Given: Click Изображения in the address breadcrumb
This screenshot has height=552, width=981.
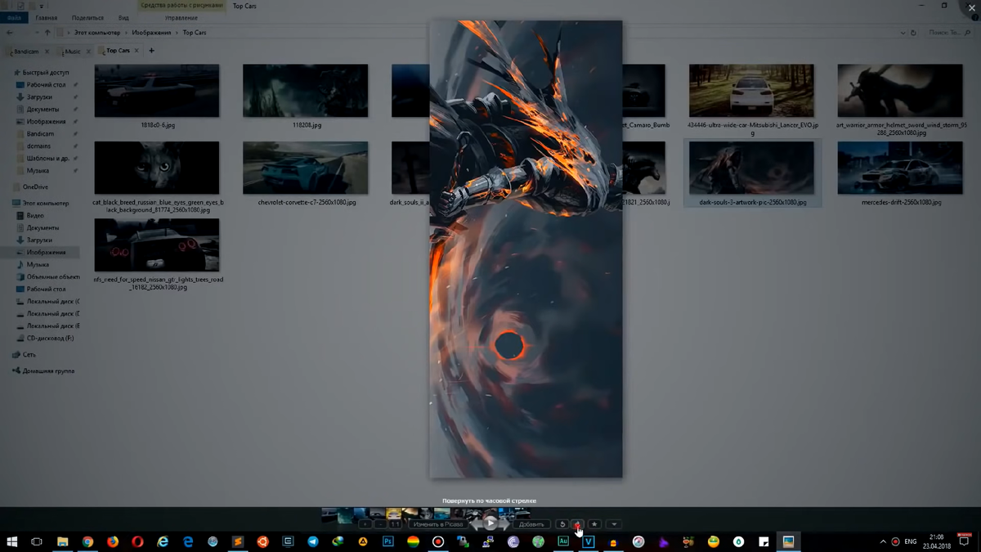Looking at the screenshot, I should pos(151,33).
